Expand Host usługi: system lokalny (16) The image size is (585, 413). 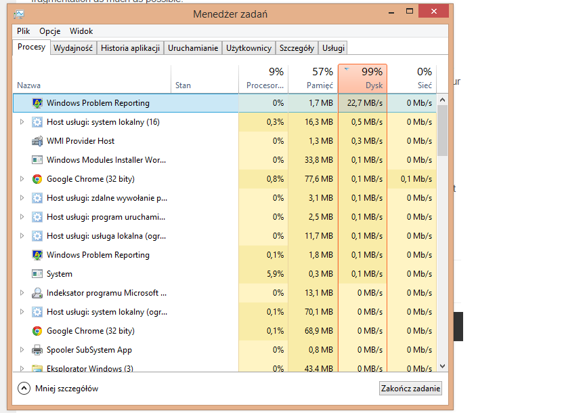pyautogui.click(x=22, y=122)
